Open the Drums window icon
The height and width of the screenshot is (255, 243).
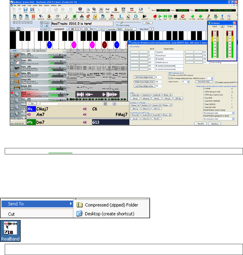(x=128, y=17)
